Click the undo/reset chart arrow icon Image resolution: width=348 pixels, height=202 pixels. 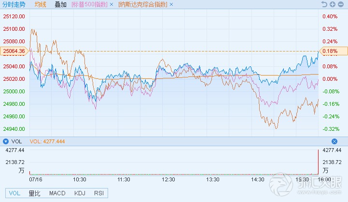[x=324, y=4]
